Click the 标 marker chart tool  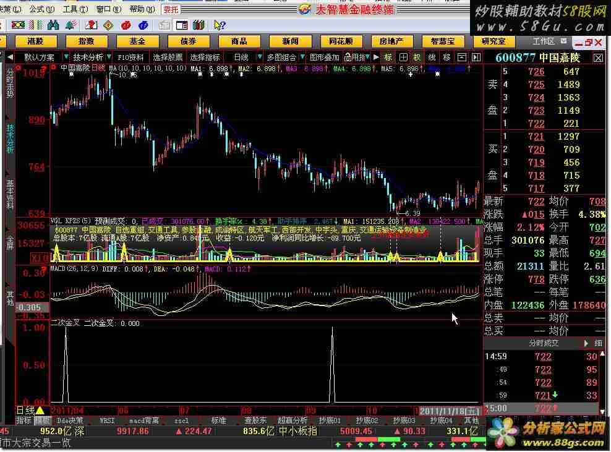[x=388, y=58]
